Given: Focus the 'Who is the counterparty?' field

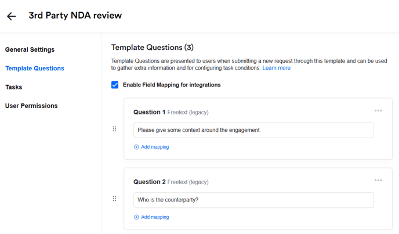Looking at the screenshot, I should point(253,200).
